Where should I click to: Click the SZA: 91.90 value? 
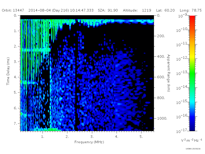coord(108,10)
